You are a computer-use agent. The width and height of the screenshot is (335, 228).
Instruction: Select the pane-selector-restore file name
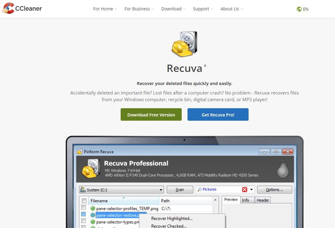(118, 215)
